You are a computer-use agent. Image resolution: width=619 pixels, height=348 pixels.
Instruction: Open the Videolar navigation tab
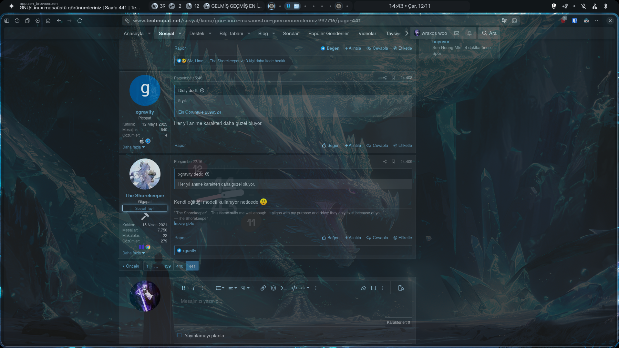point(367,34)
